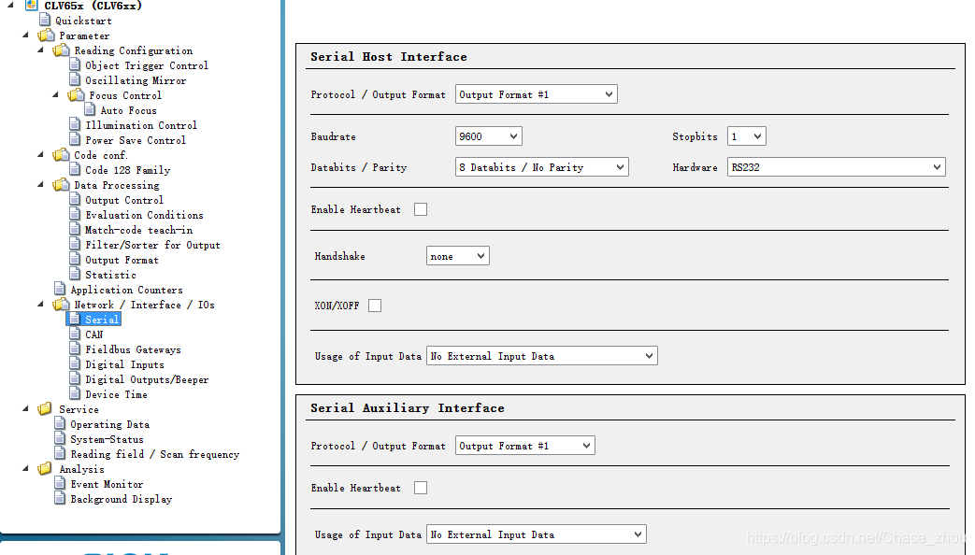Image resolution: width=975 pixels, height=555 pixels.
Task: Click the Serial Host Interface heading
Action: [389, 57]
